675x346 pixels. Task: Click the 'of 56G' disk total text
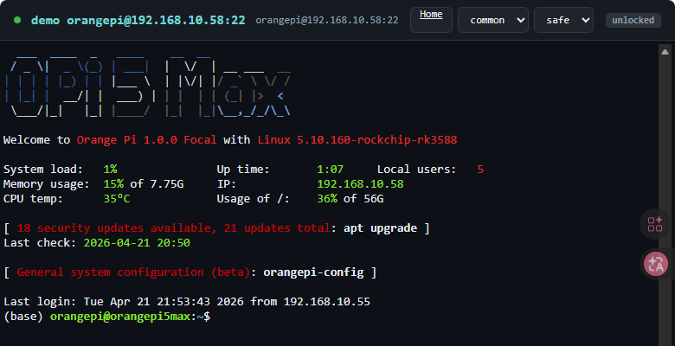coord(363,198)
